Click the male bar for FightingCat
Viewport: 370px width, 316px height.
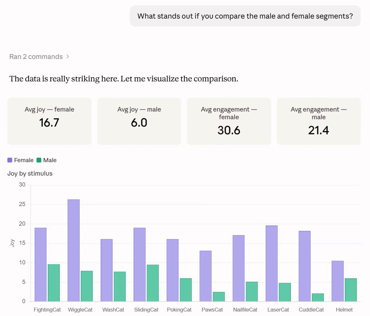point(54,283)
